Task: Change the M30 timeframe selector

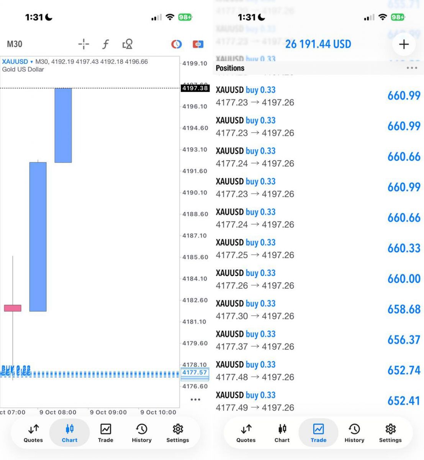Action: [x=15, y=44]
